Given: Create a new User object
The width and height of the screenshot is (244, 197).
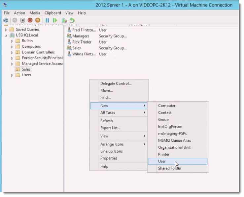Looking at the screenshot, I should (x=178, y=161).
